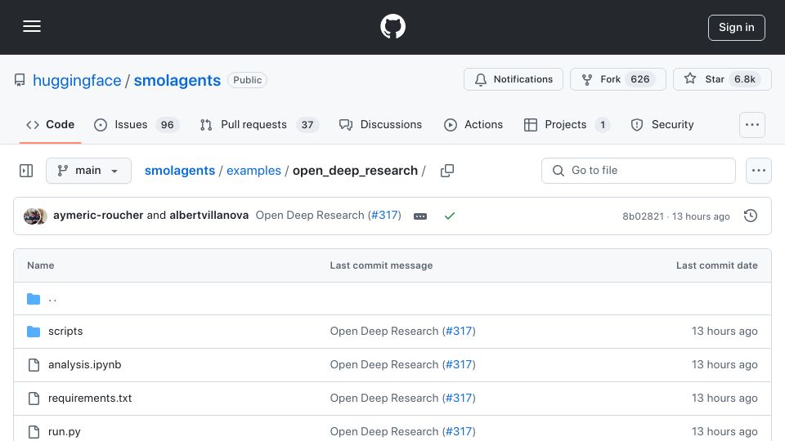
Task: Click the repository icon beside huggingface
Action: pyautogui.click(x=20, y=80)
